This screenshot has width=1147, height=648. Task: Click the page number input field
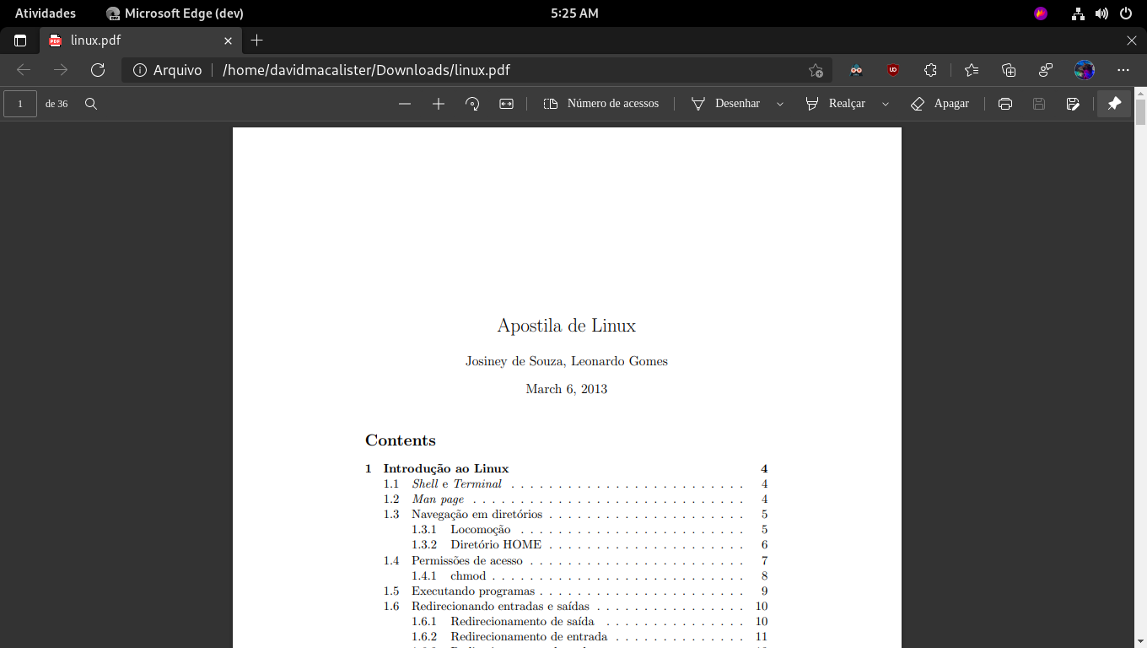(x=20, y=104)
